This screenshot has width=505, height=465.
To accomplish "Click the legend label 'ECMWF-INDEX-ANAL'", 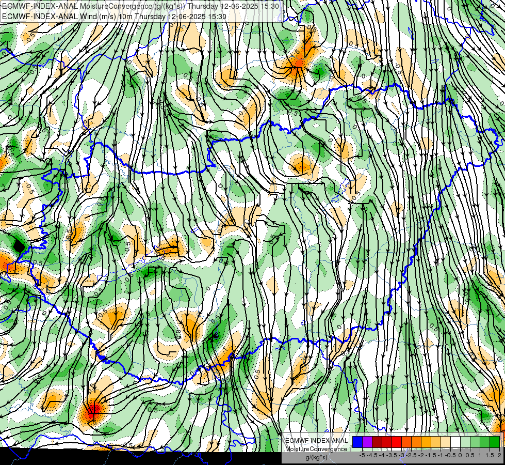I will (x=317, y=441).
